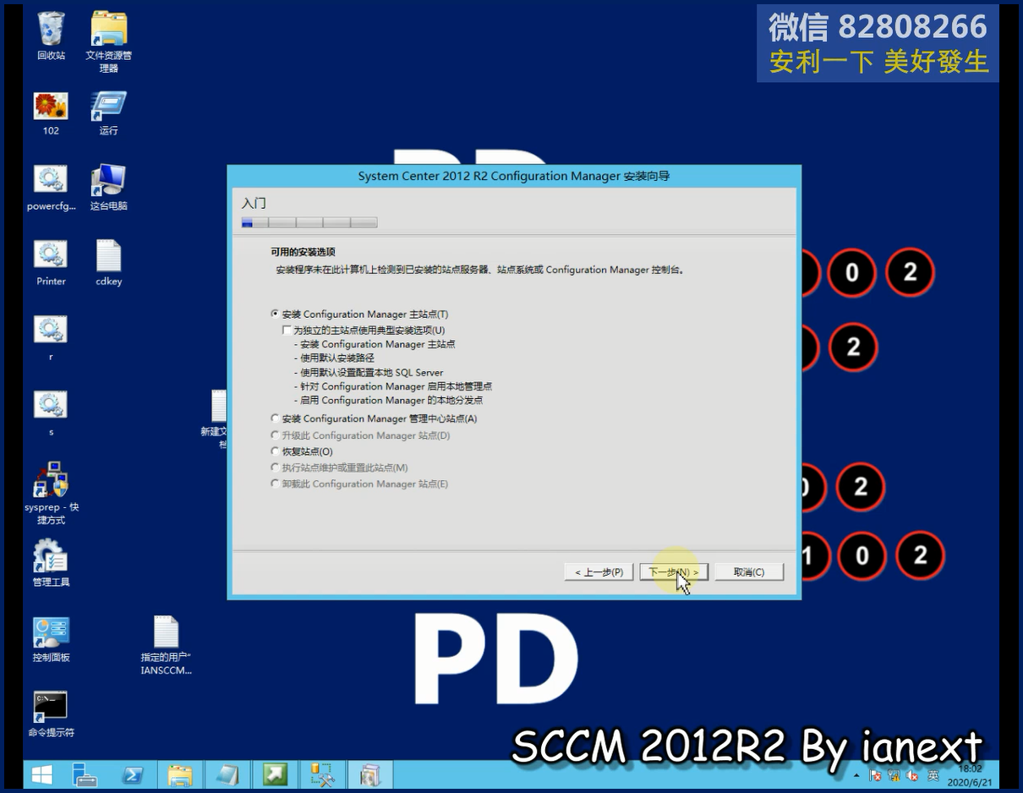
Task: Open the 命令提示符 desktop icon
Action: coord(51,714)
